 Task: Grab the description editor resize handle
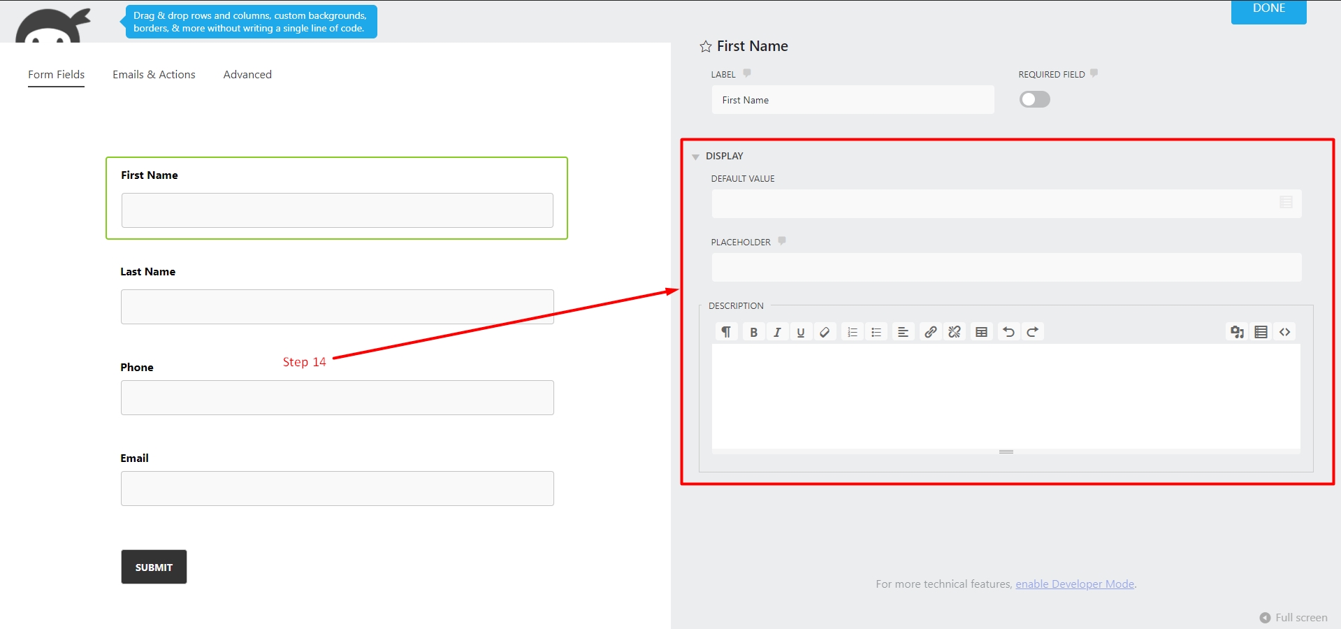pyautogui.click(x=1006, y=451)
